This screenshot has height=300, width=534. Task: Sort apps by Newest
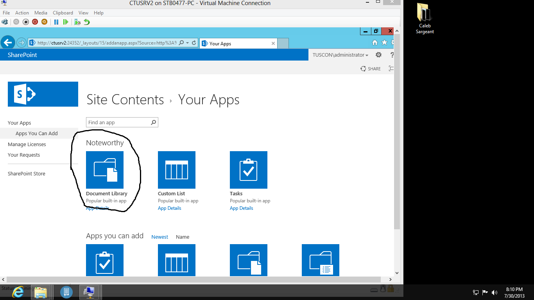click(160, 237)
